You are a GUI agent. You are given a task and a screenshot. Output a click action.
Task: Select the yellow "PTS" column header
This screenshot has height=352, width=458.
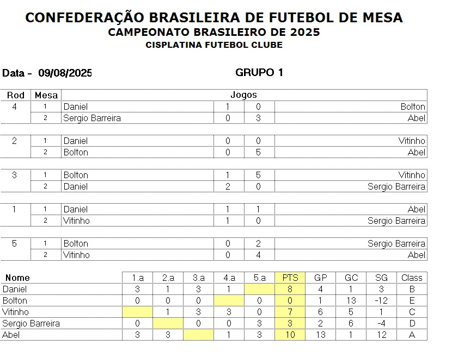[290, 278]
